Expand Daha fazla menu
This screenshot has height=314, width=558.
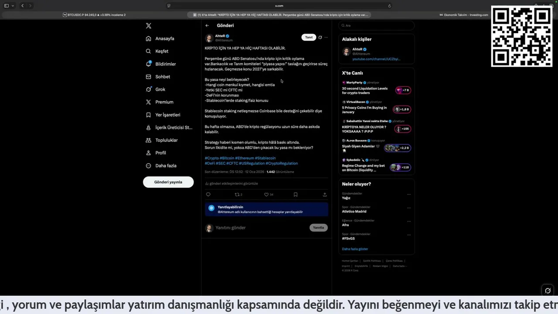tap(161, 166)
